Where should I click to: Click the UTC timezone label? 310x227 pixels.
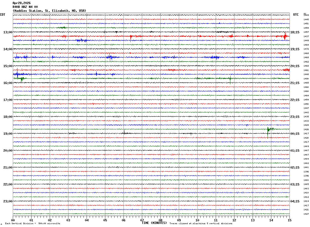click(x=296, y=15)
